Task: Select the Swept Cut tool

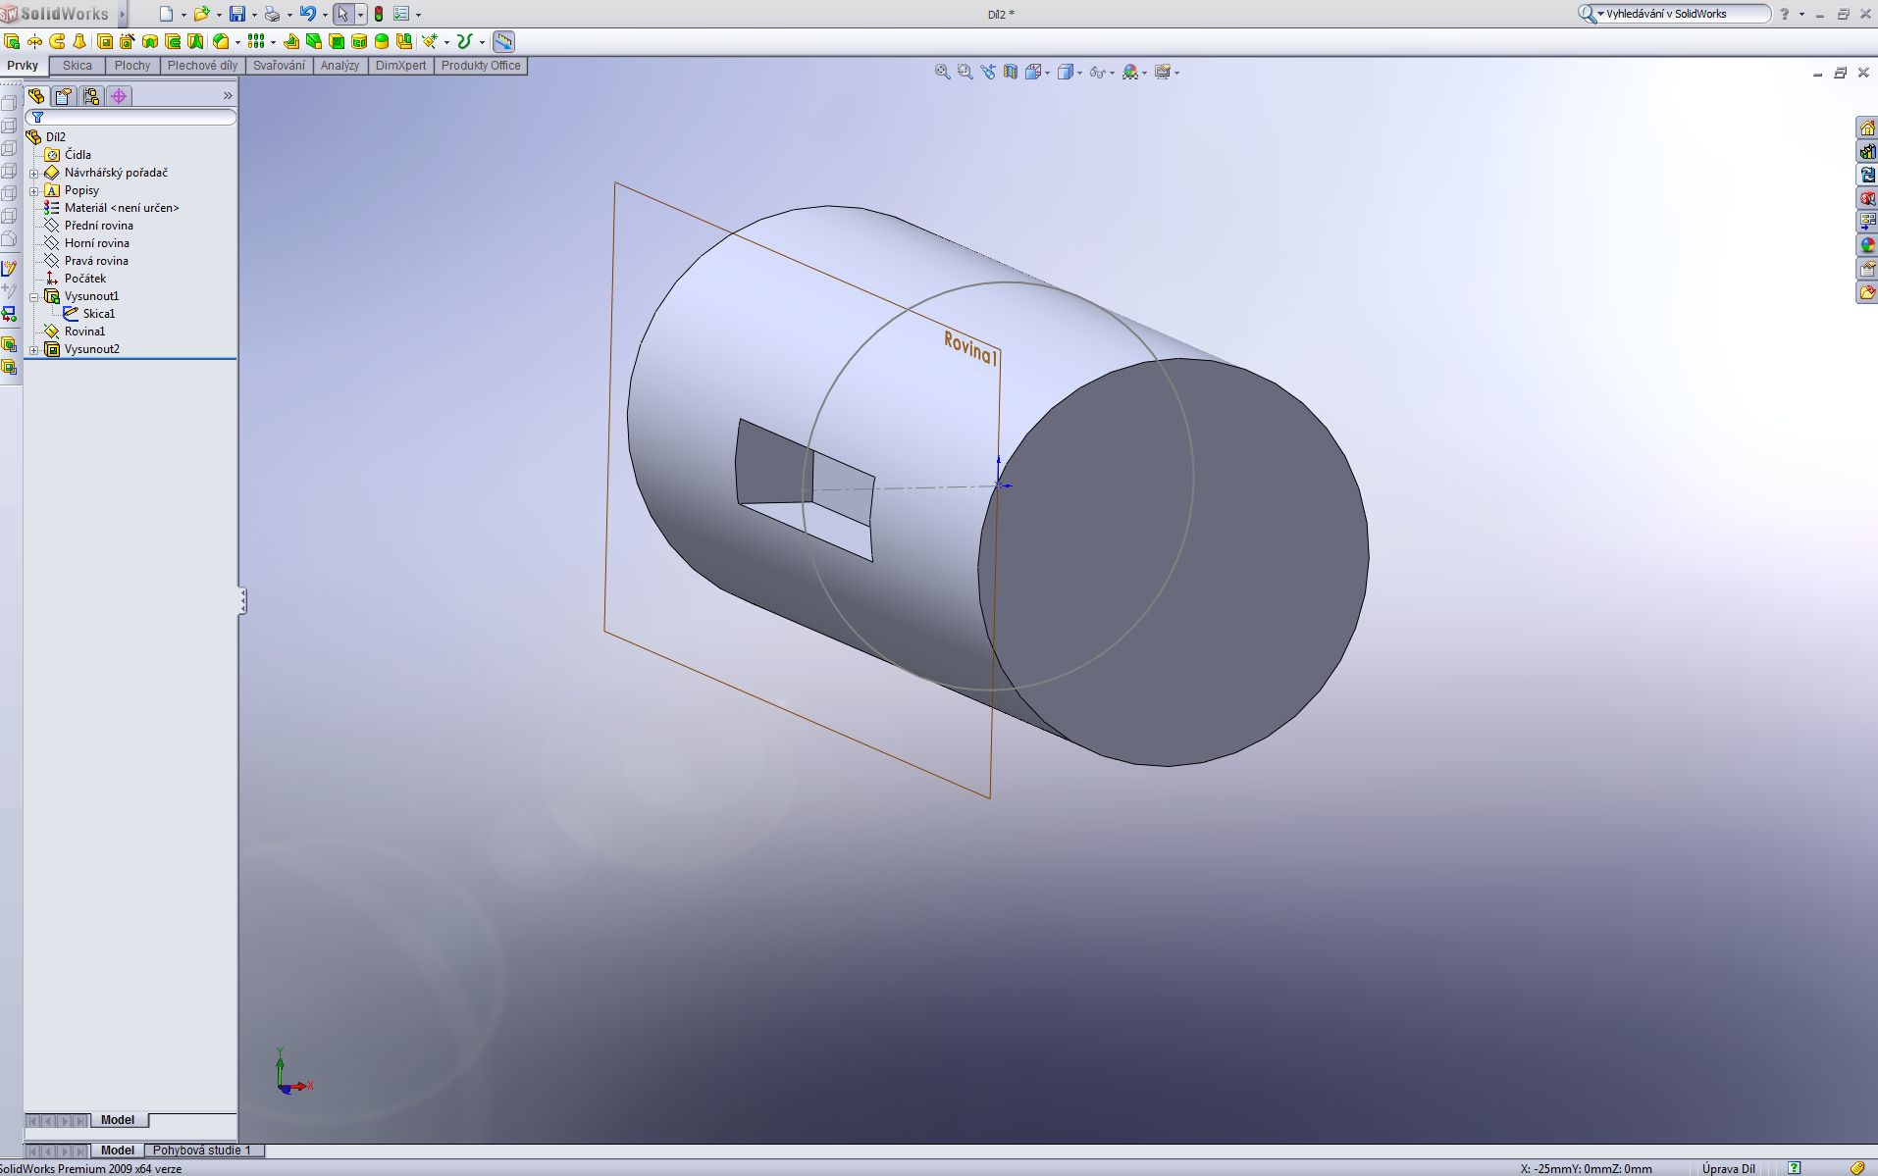Action: click(x=173, y=41)
